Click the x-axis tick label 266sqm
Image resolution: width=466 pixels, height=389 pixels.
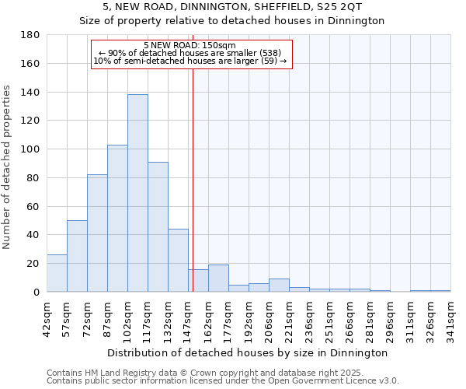[x=350, y=323]
